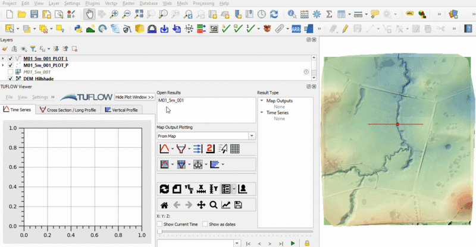Click the home view icon under plot tools
This screenshot has height=247, width=476.
(x=164, y=205)
